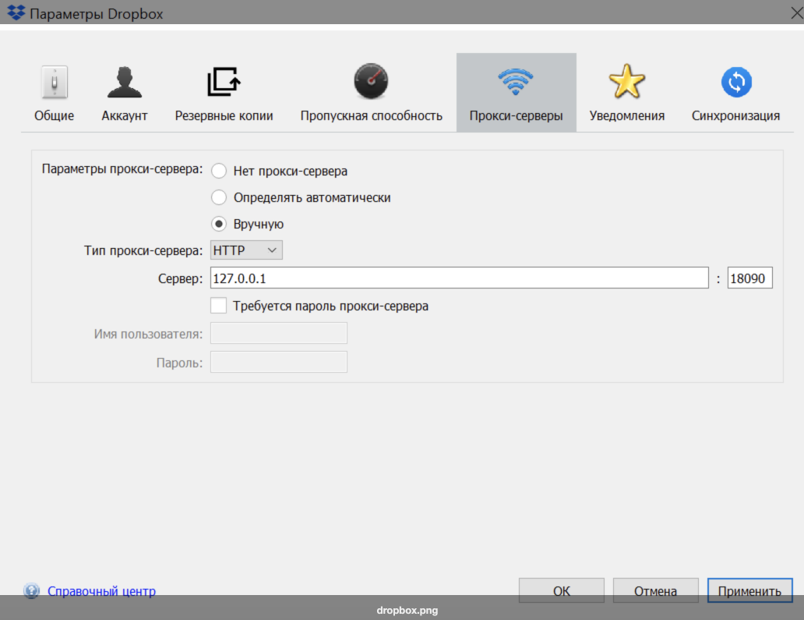Click the Отмена button
Image resolution: width=804 pixels, height=620 pixels.
pos(655,590)
